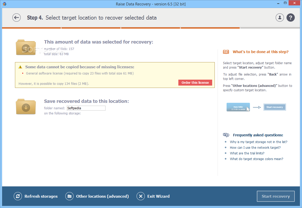The width and height of the screenshot is (302, 208).
Task: Click the FAQ speech bubbles icon
Action: point(226,135)
